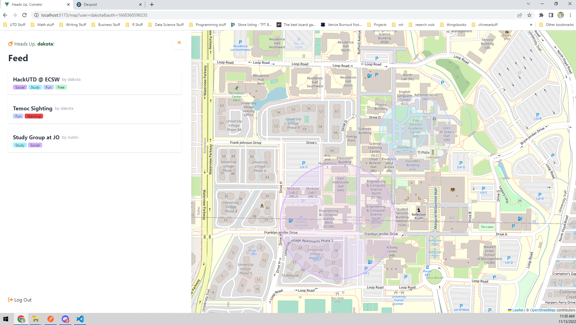
Task: Go back to the previous page
Action: coord(5,15)
